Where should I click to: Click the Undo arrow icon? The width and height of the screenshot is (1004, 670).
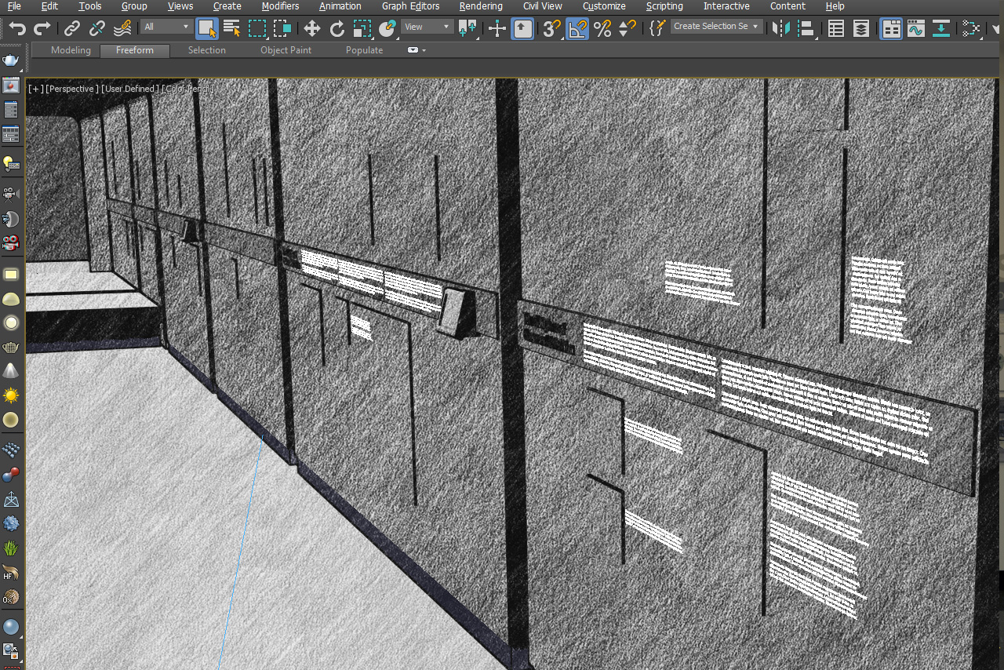click(x=17, y=29)
